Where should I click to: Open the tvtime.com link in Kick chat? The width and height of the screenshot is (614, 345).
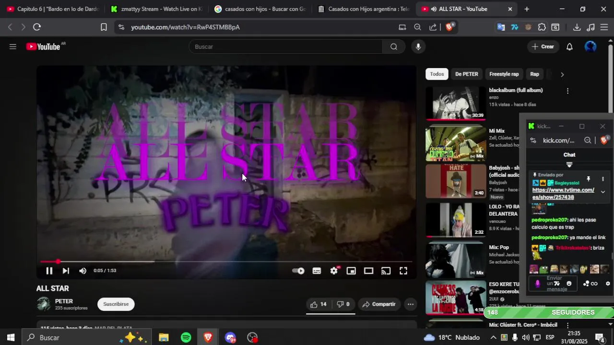(563, 194)
